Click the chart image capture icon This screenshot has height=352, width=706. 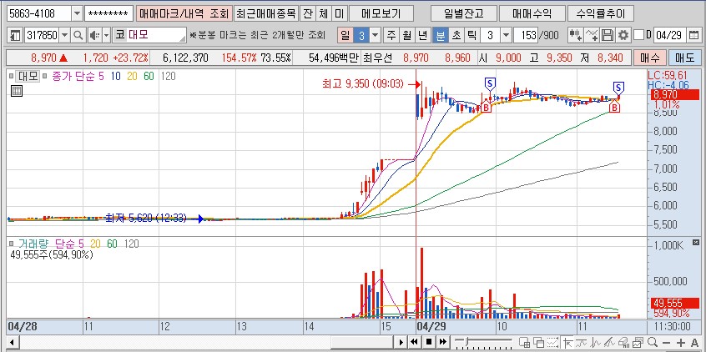[x=638, y=342]
